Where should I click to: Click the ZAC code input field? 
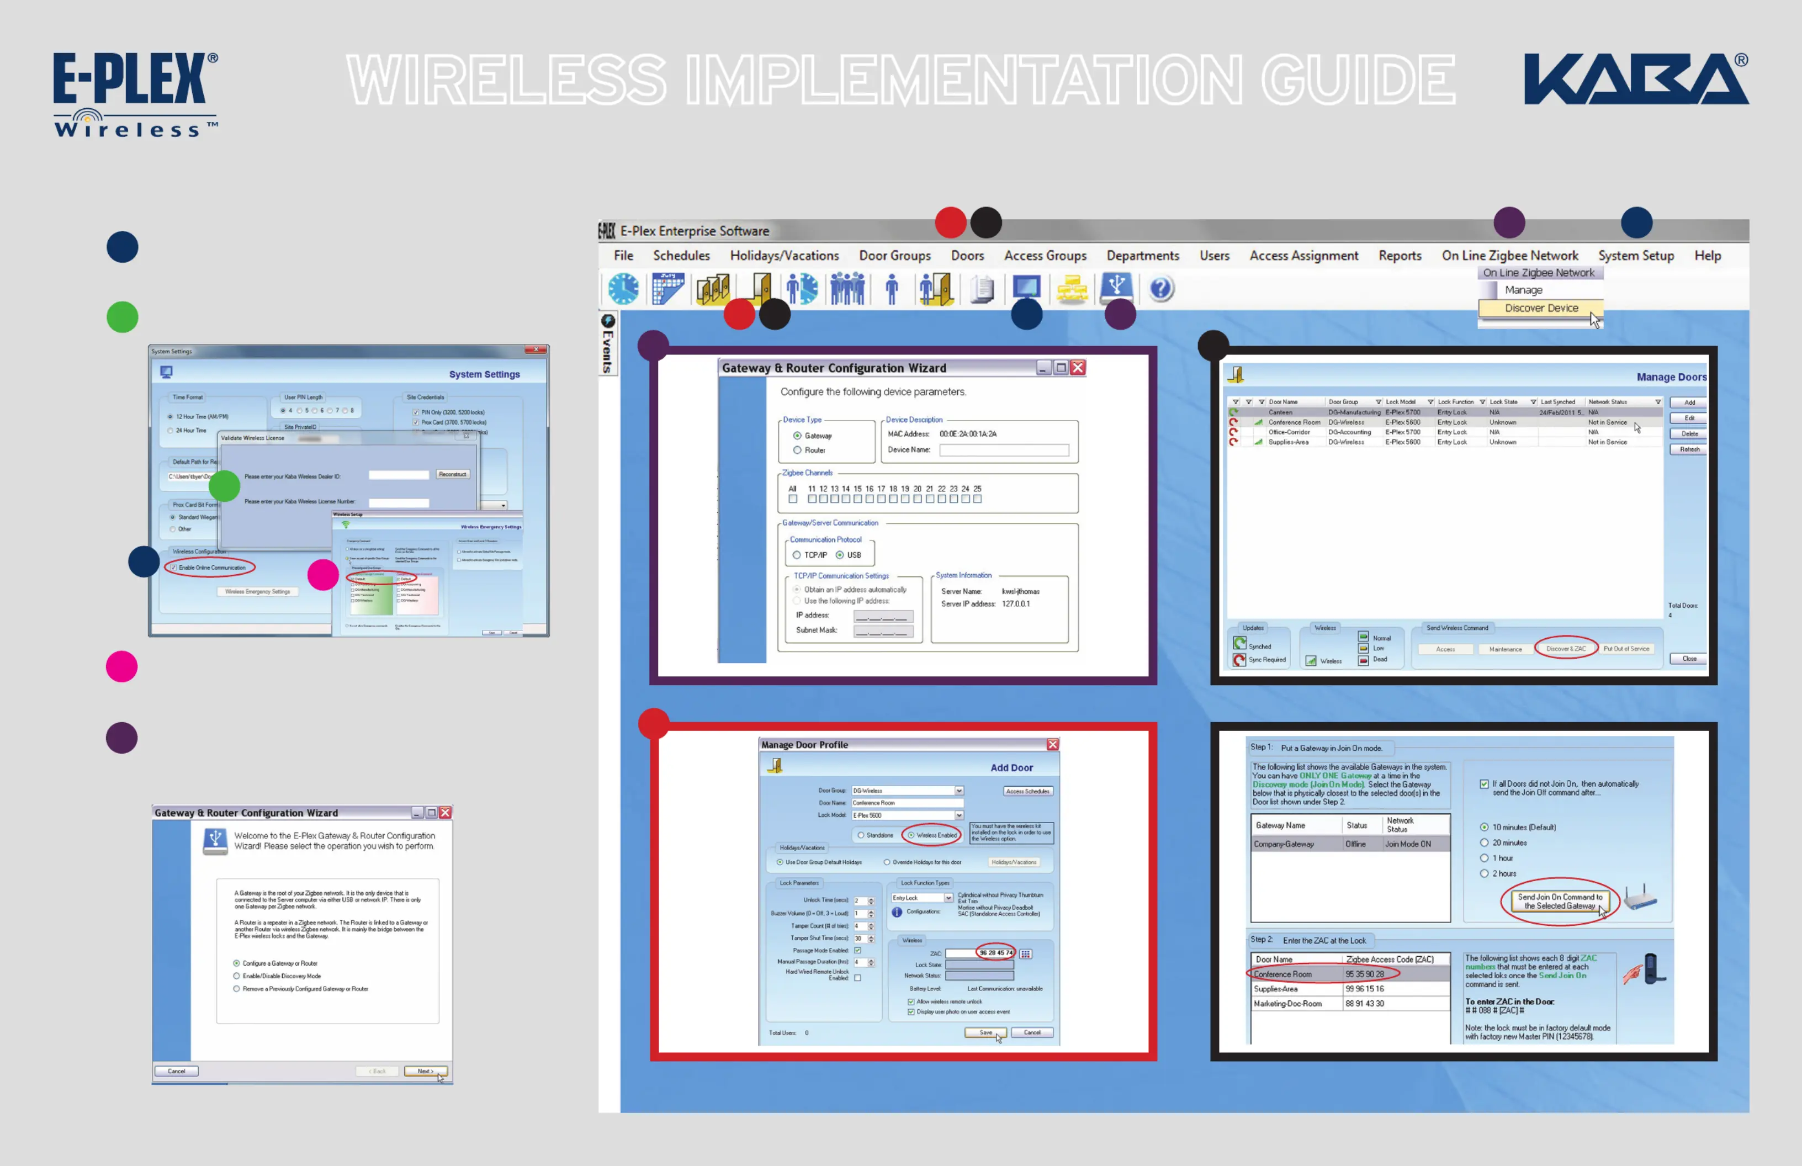pos(980,953)
